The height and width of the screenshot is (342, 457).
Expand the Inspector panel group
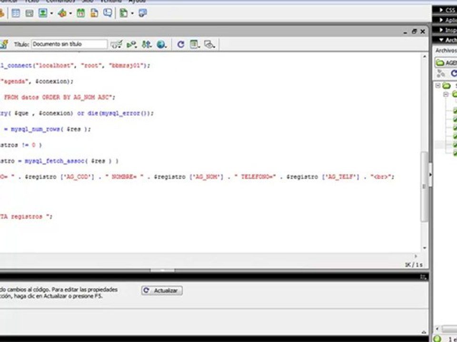[441, 30]
